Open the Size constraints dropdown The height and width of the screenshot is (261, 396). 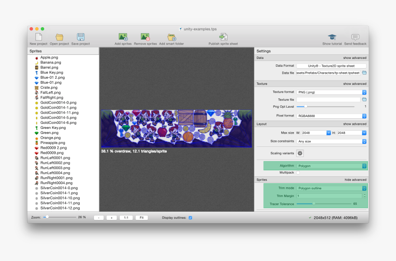(331, 141)
